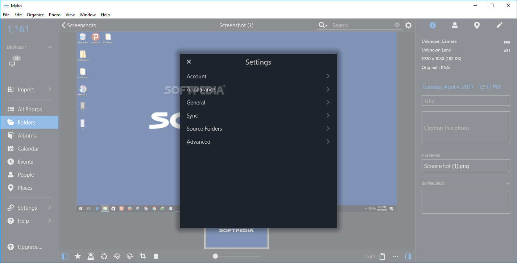Image resolution: width=517 pixels, height=263 pixels.
Task: Switch to the pencil Edit tab
Action: [x=499, y=25]
